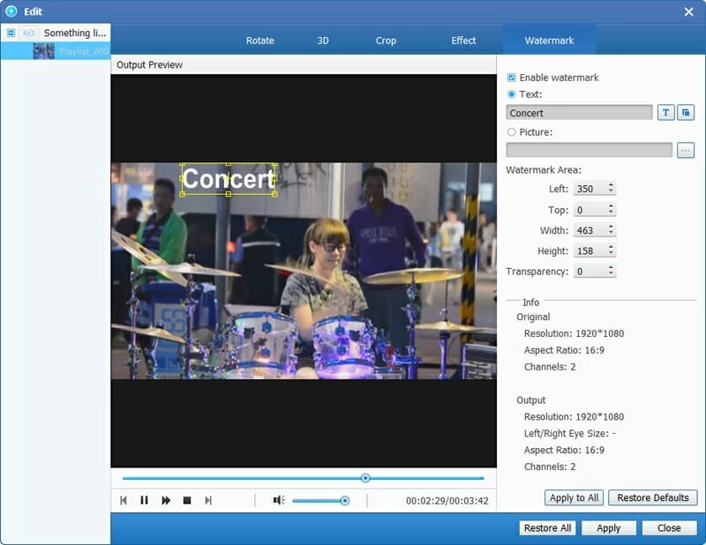706x545 pixels.
Task: Browse for a watermark picture file
Action: [x=686, y=150]
